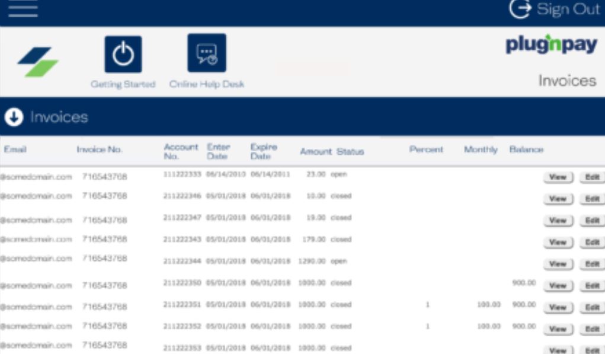Edit invoice for account 111222333
605x354 pixels.
593,177
